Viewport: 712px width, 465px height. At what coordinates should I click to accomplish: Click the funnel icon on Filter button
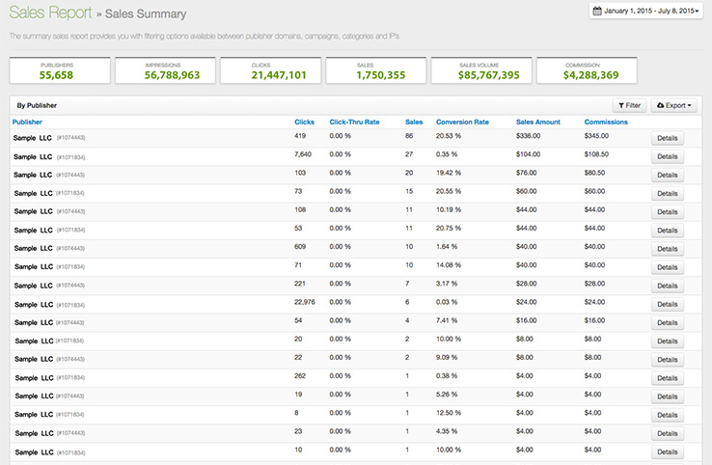tap(621, 105)
